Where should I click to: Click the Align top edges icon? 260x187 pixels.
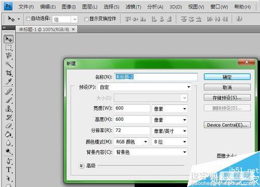coord(128,19)
